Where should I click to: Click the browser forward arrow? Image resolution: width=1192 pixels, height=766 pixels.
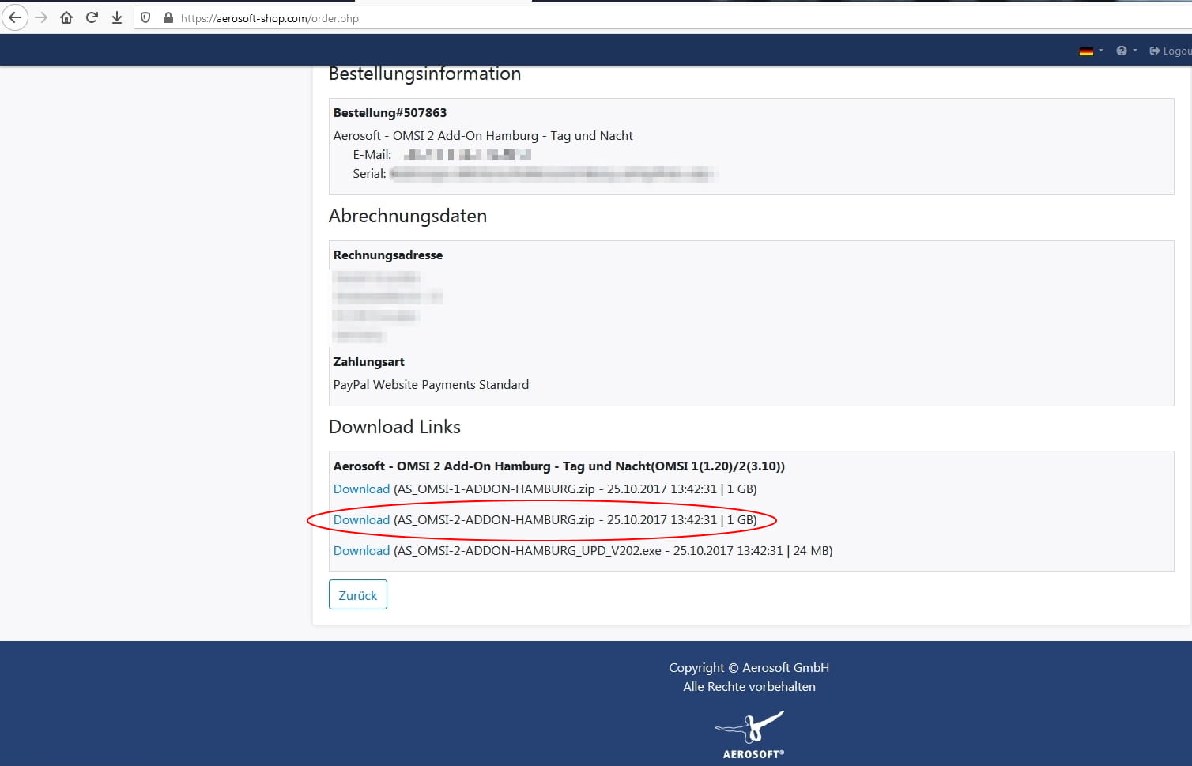pyautogui.click(x=41, y=17)
